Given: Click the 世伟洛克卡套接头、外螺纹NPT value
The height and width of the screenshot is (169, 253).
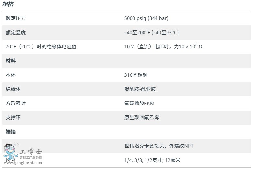Looking at the screenshot, I should click(159, 146).
